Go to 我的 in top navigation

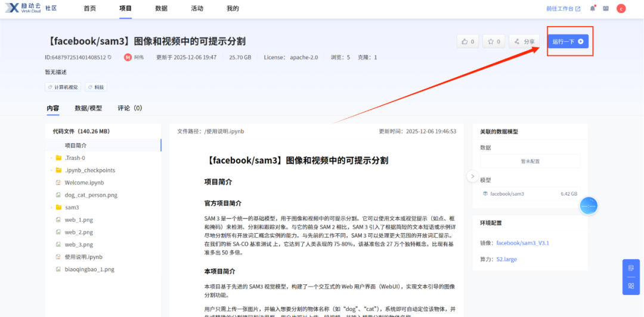pos(233,8)
